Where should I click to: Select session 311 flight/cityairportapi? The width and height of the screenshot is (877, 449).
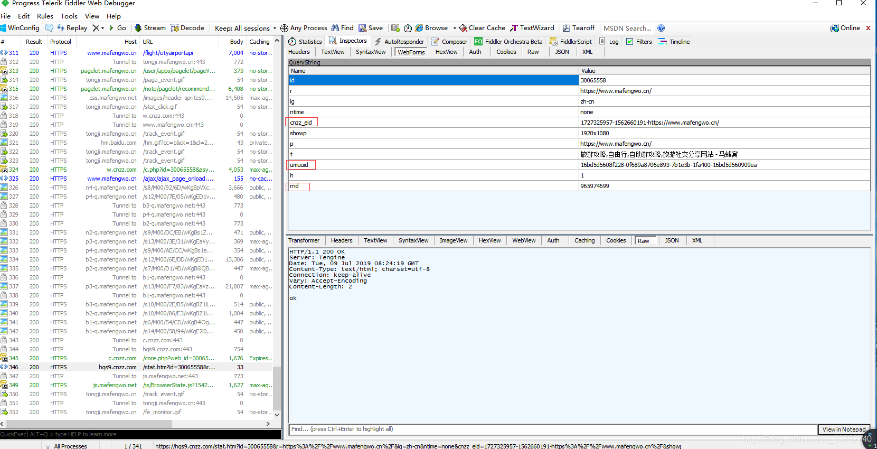click(137, 53)
